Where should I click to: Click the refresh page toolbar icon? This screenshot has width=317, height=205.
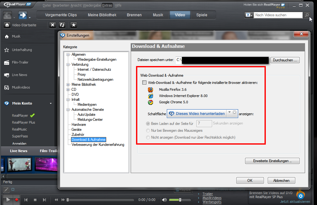click(x=62, y=25)
